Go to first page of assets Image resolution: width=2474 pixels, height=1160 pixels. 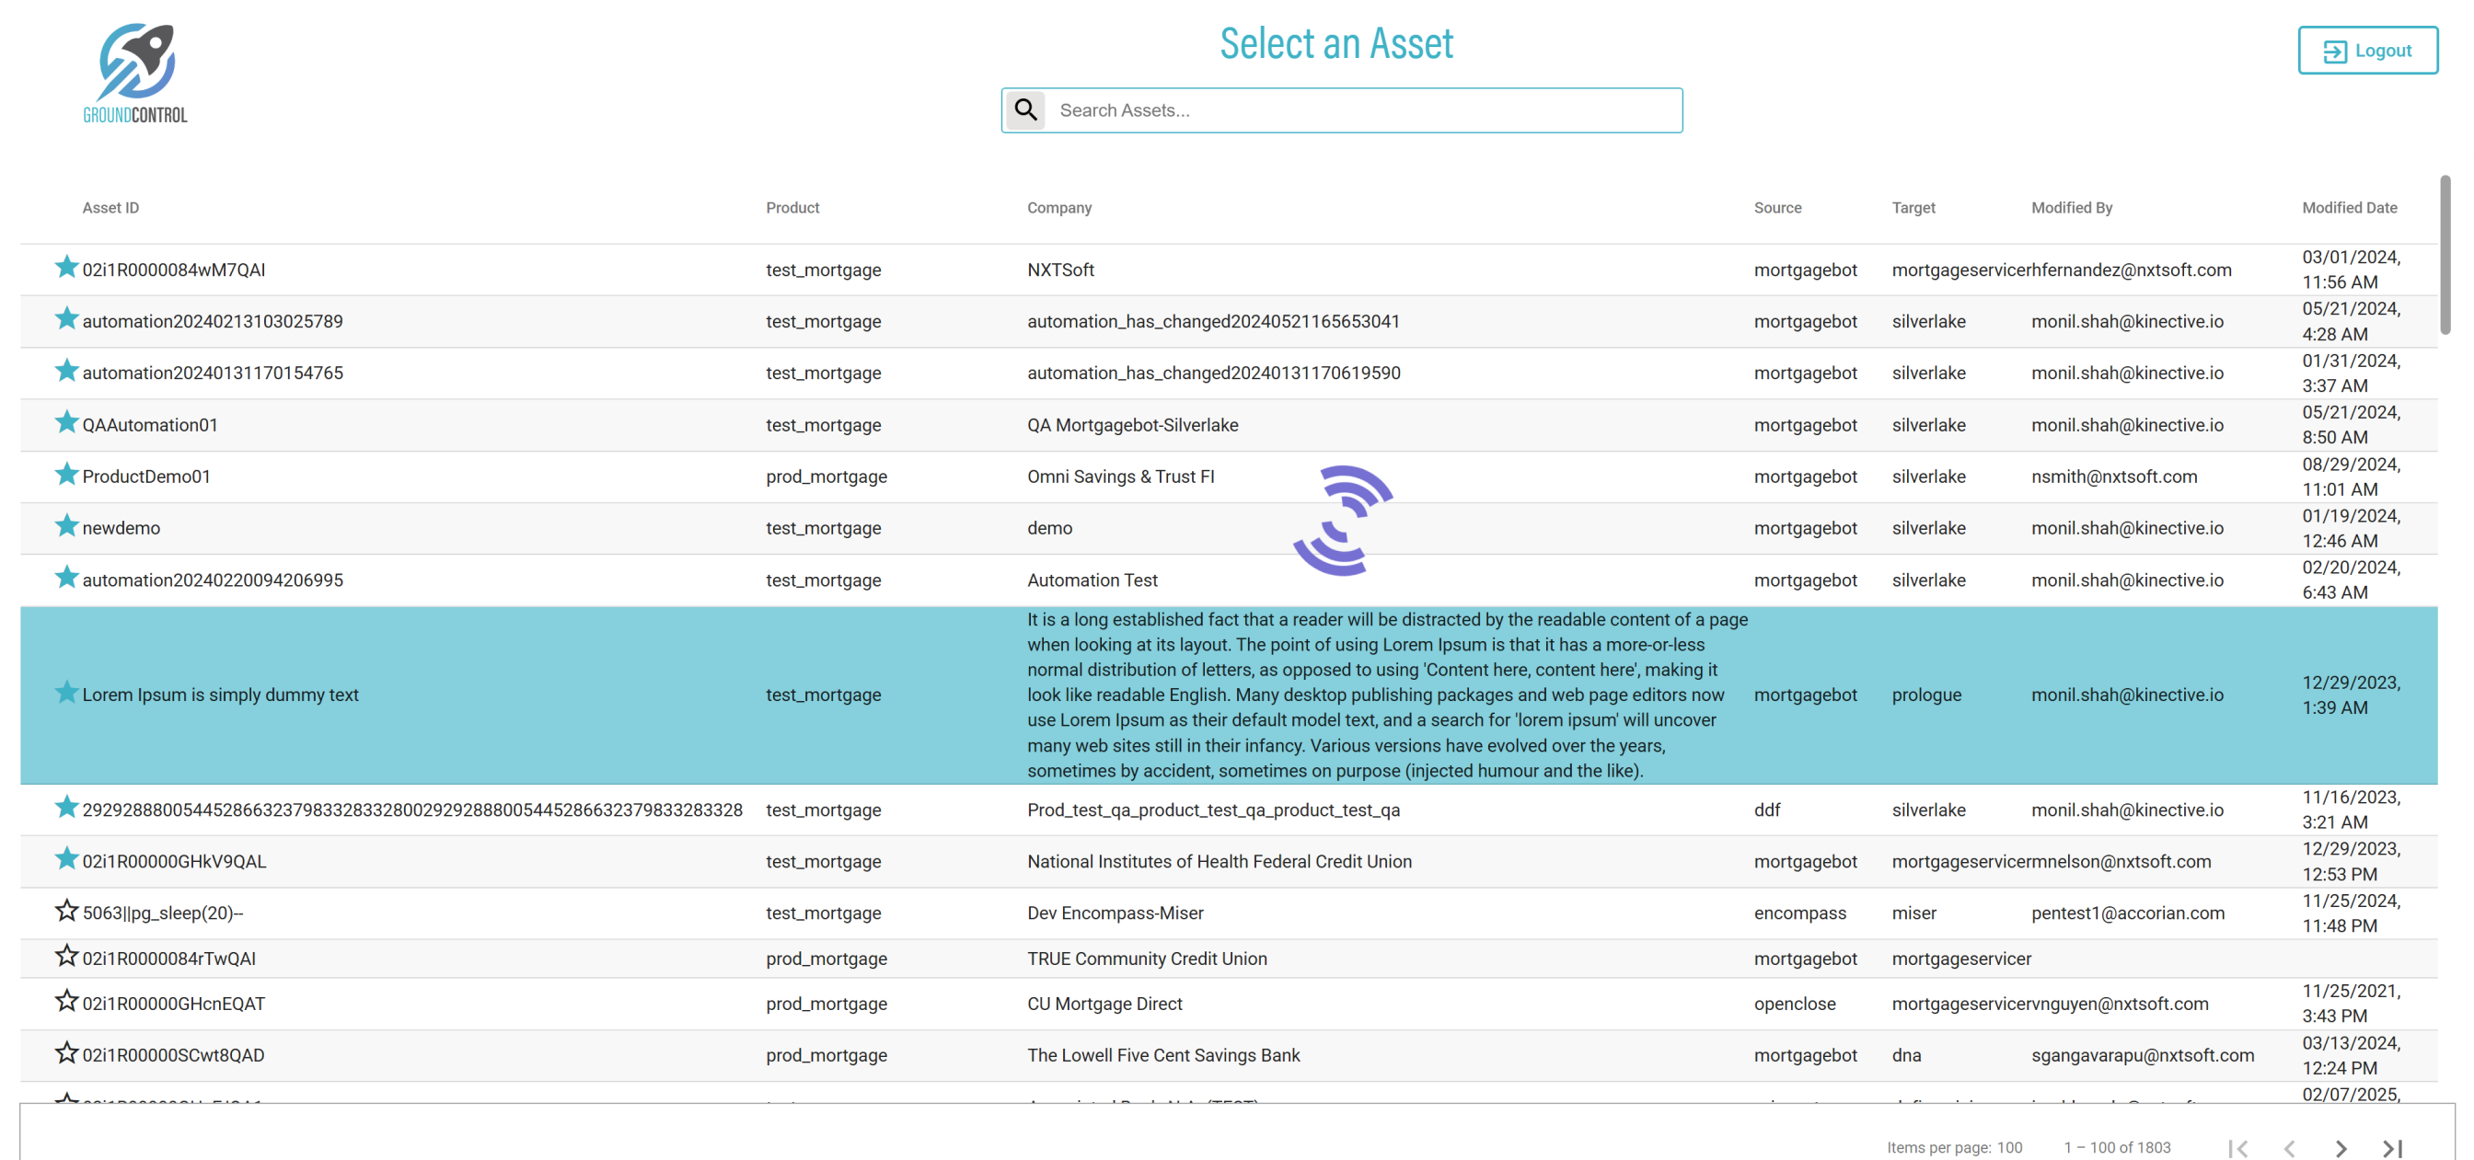coord(2237,1147)
